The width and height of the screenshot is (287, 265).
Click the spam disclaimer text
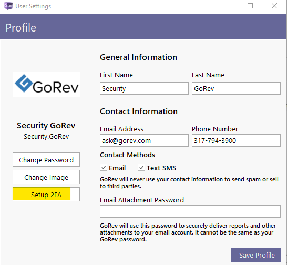coord(189,183)
